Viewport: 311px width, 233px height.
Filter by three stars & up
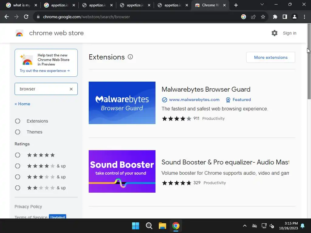tap(18, 177)
